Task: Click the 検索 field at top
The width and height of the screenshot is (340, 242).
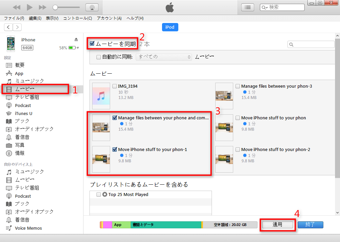Action: coord(282,7)
